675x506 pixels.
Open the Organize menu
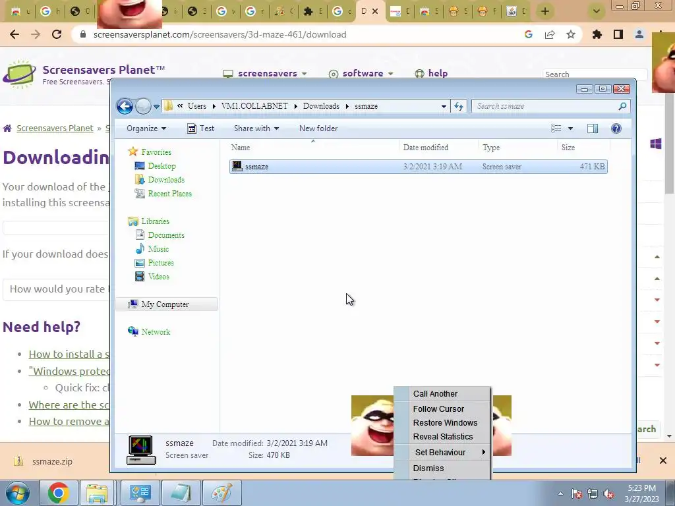coord(146,128)
